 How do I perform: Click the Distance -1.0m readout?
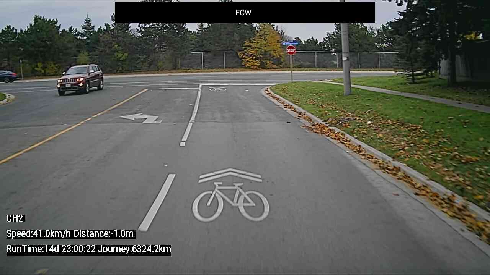point(103,234)
